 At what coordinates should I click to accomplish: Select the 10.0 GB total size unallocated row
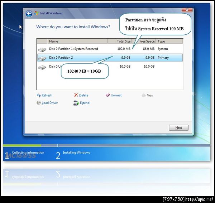pos(110,67)
